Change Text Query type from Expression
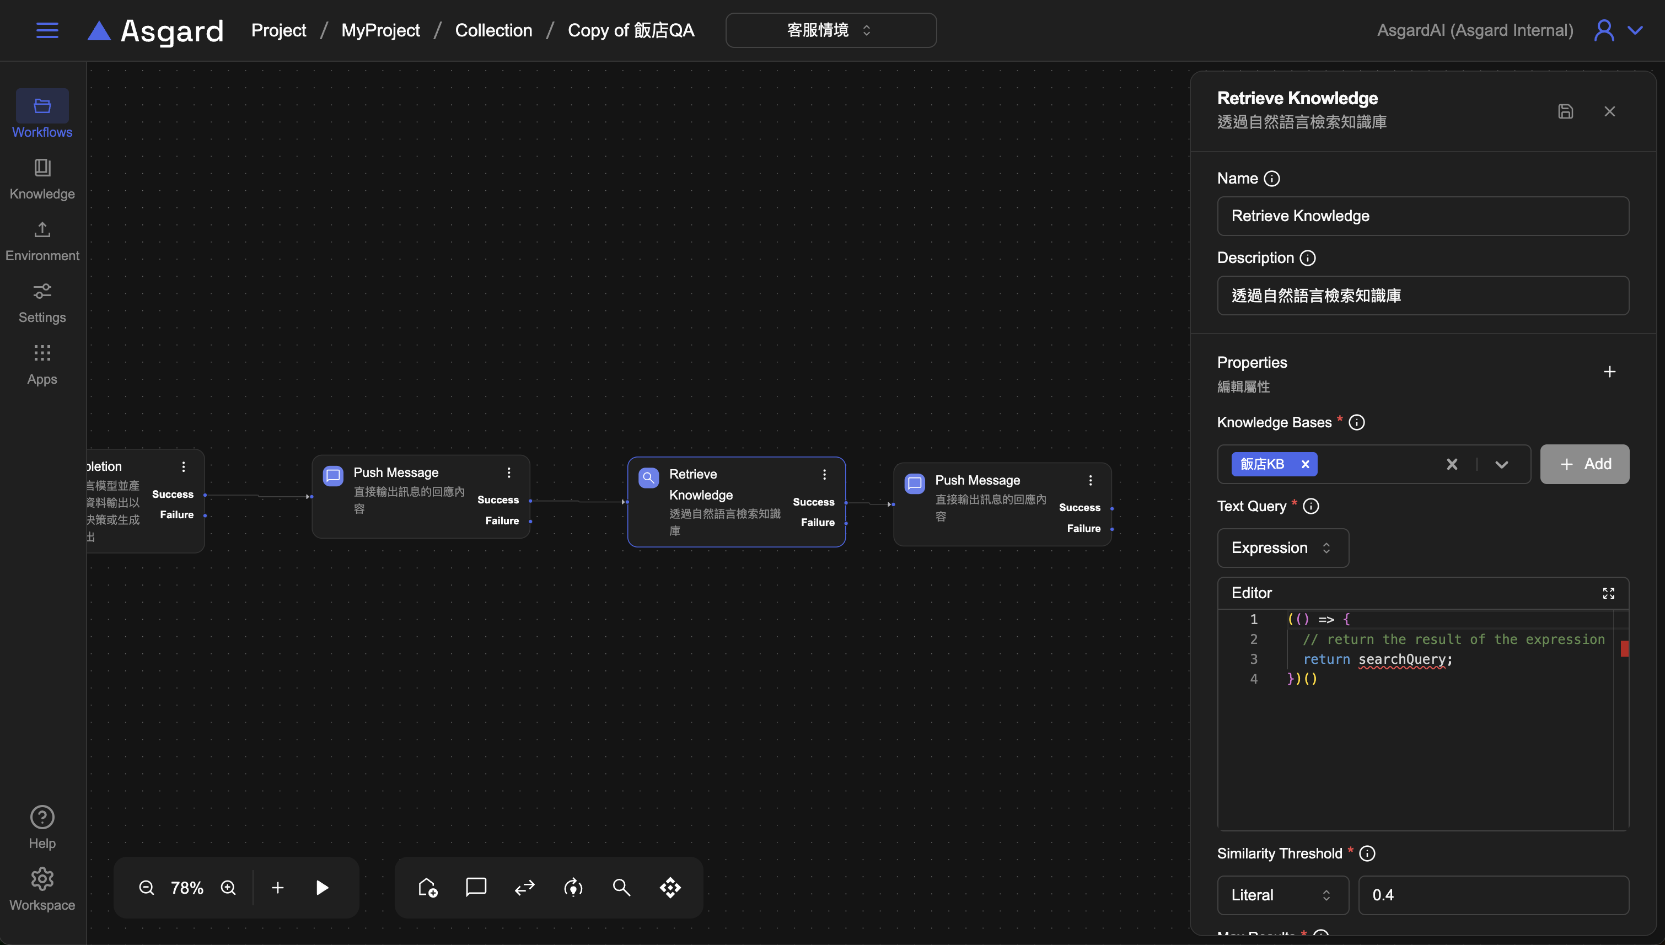1665x945 pixels. tap(1282, 548)
